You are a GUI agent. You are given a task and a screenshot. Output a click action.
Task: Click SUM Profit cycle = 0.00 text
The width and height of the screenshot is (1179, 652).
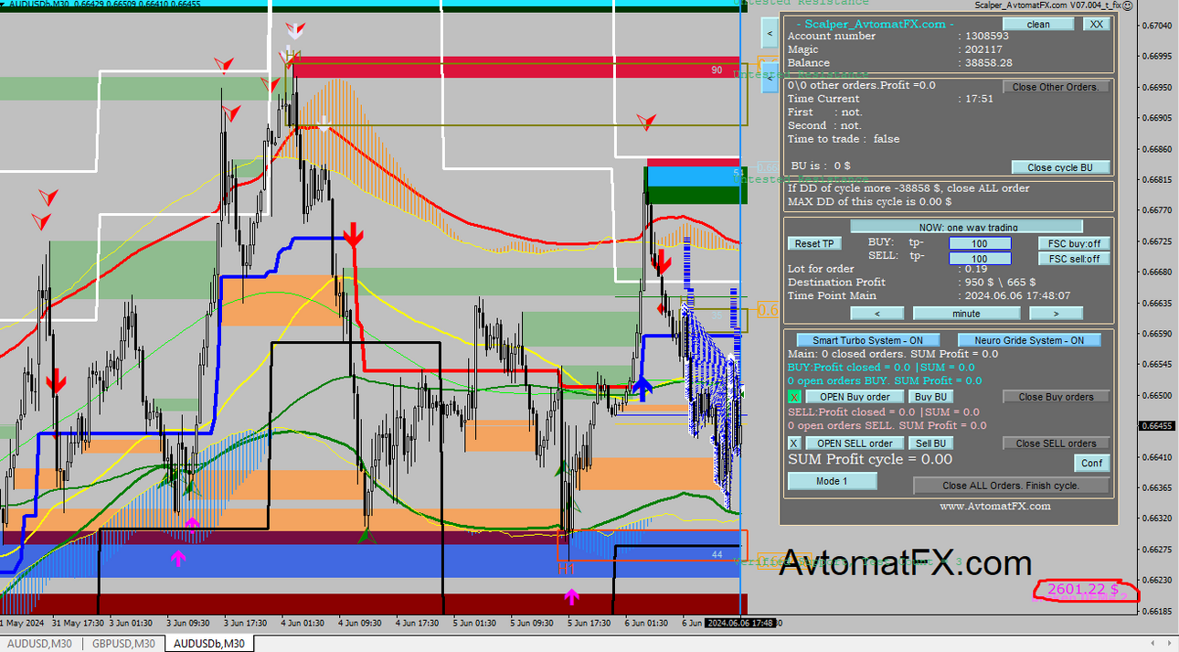pyautogui.click(x=870, y=459)
